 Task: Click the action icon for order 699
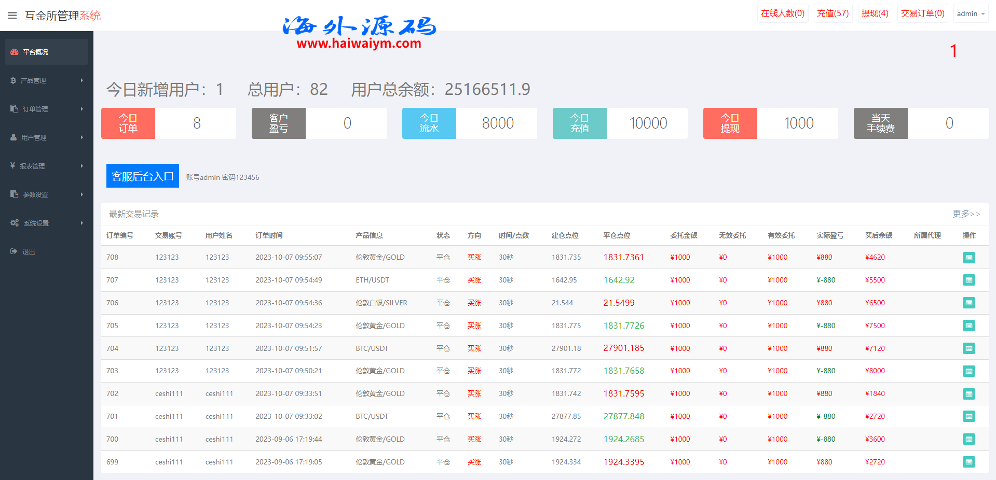[x=968, y=462]
